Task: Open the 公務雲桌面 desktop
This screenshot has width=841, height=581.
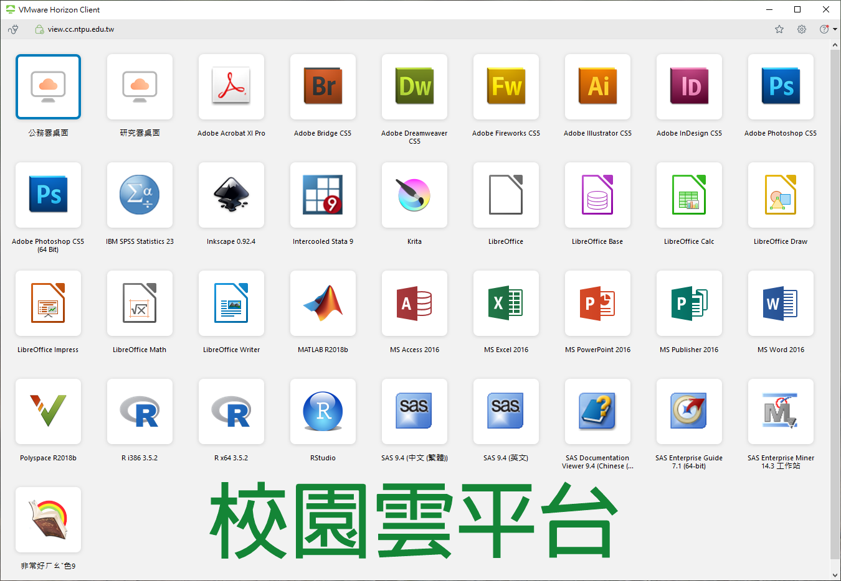Action: pos(48,86)
